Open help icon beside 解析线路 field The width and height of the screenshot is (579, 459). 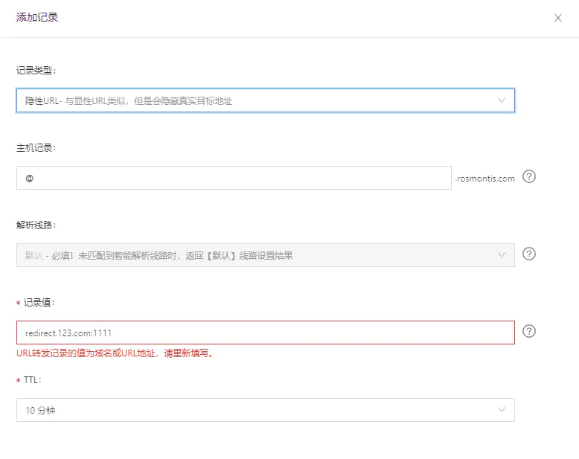tap(529, 254)
